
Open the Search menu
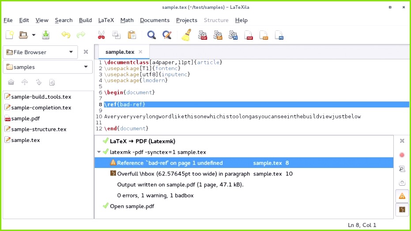click(64, 20)
